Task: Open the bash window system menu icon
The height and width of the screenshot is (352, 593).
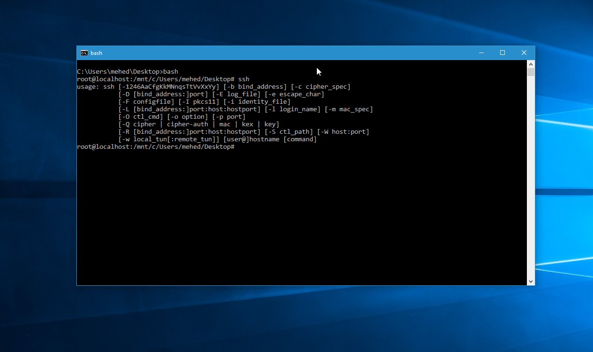Action: (84, 53)
